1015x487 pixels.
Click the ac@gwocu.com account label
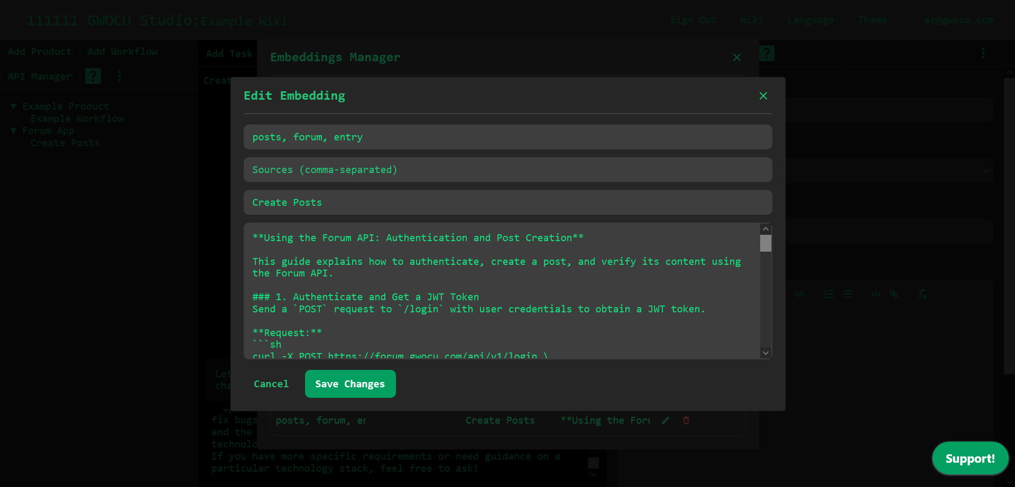click(958, 20)
